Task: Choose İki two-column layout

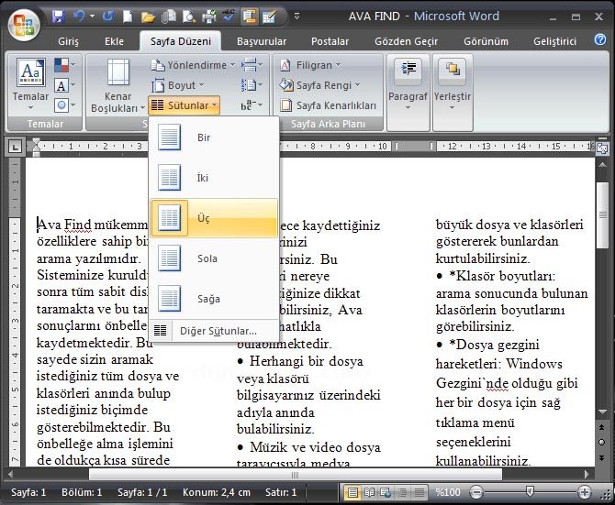Action: (x=214, y=178)
